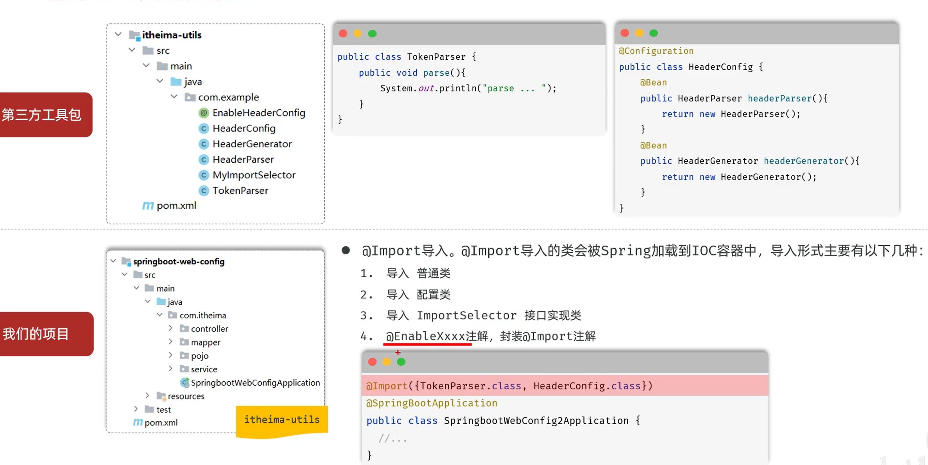Image resolution: width=928 pixels, height=465 pixels.
Task: Click the TokenParser class icon in tree
Action: [x=204, y=191]
